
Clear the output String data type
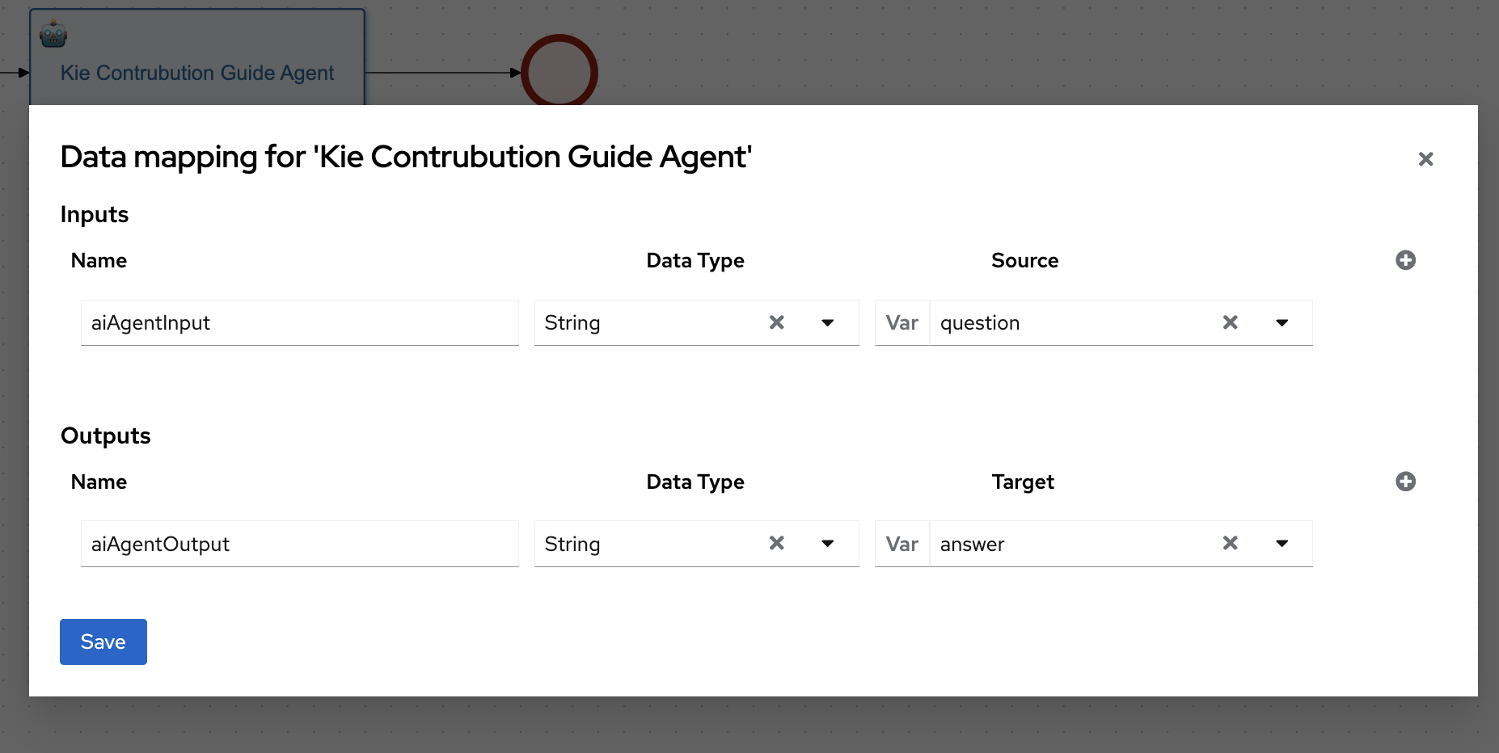[x=777, y=543]
